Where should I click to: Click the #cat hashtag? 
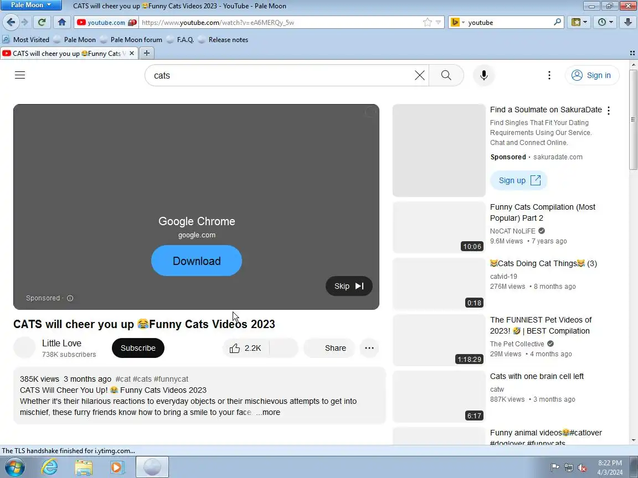tap(124, 379)
